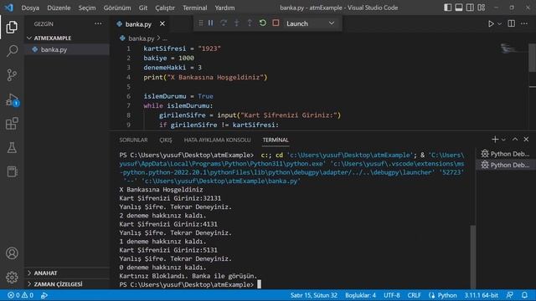This screenshot has width=536, height=301.
Task: Open the Git menu
Action: (x=143, y=8)
